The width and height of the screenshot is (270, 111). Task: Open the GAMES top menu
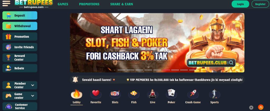[63, 4]
